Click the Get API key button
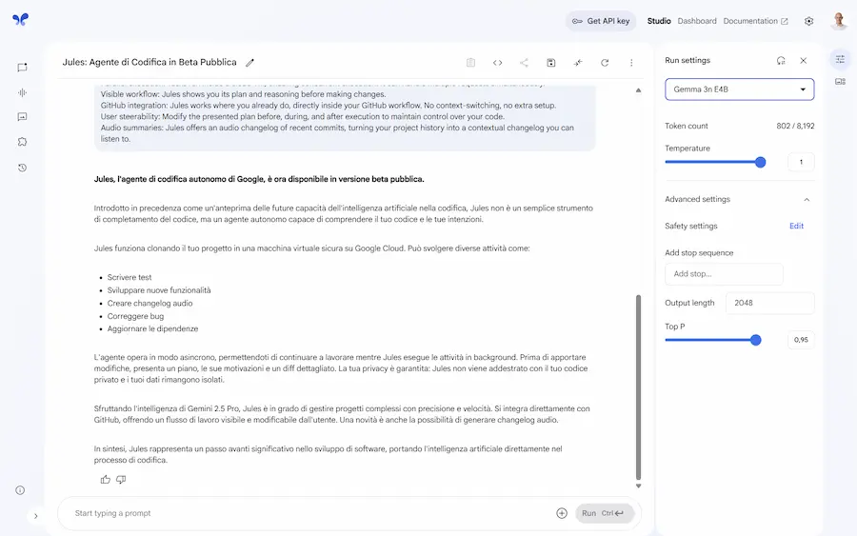 click(x=601, y=21)
